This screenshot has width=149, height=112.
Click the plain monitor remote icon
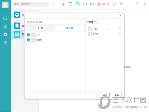[71, 4]
